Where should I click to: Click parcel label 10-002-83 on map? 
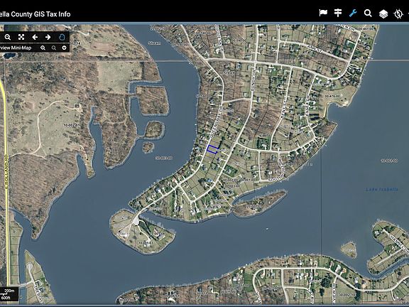click(72, 125)
